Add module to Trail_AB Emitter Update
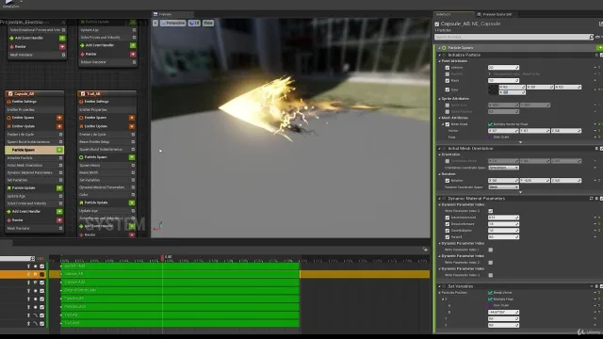Screen dimensions: 603x339 coord(132,126)
